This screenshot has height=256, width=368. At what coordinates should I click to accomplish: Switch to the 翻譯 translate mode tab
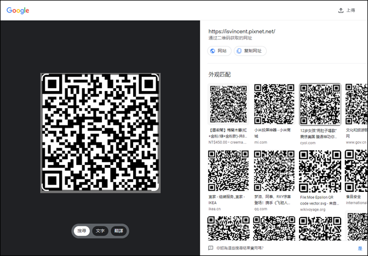tap(119, 231)
